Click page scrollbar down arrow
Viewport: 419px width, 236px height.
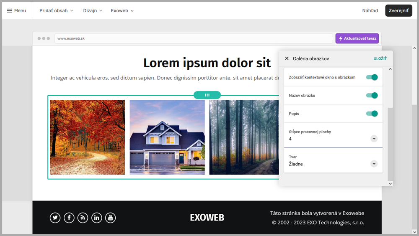pyautogui.click(x=414, y=232)
